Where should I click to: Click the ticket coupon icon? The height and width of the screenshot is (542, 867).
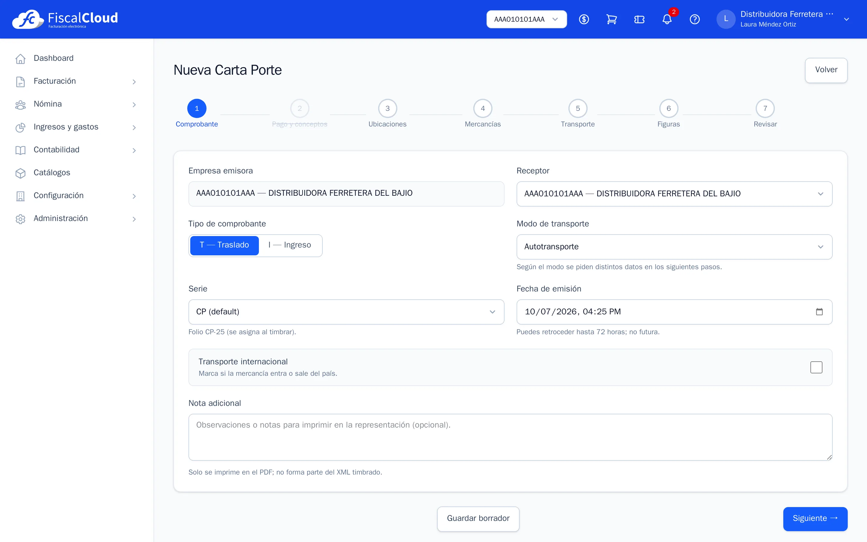tap(639, 19)
